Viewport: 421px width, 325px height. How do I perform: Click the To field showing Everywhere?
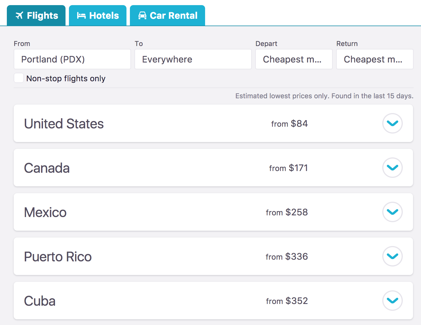click(x=193, y=59)
